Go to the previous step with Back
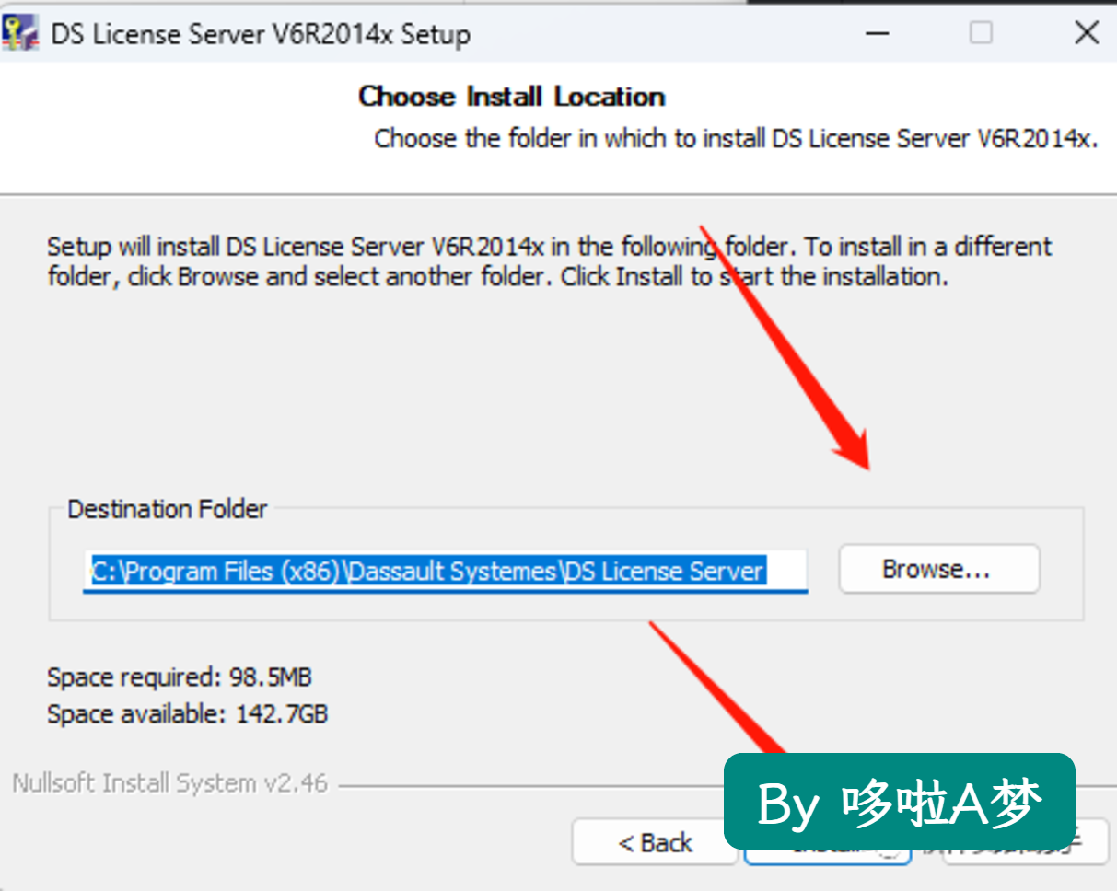This screenshot has width=1117, height=891. (655, 842)
